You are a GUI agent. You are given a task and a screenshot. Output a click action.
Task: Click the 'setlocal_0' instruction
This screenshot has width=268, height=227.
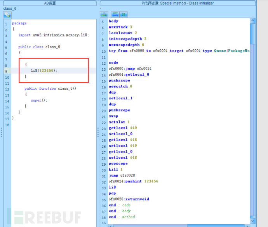tap(120, 134)
